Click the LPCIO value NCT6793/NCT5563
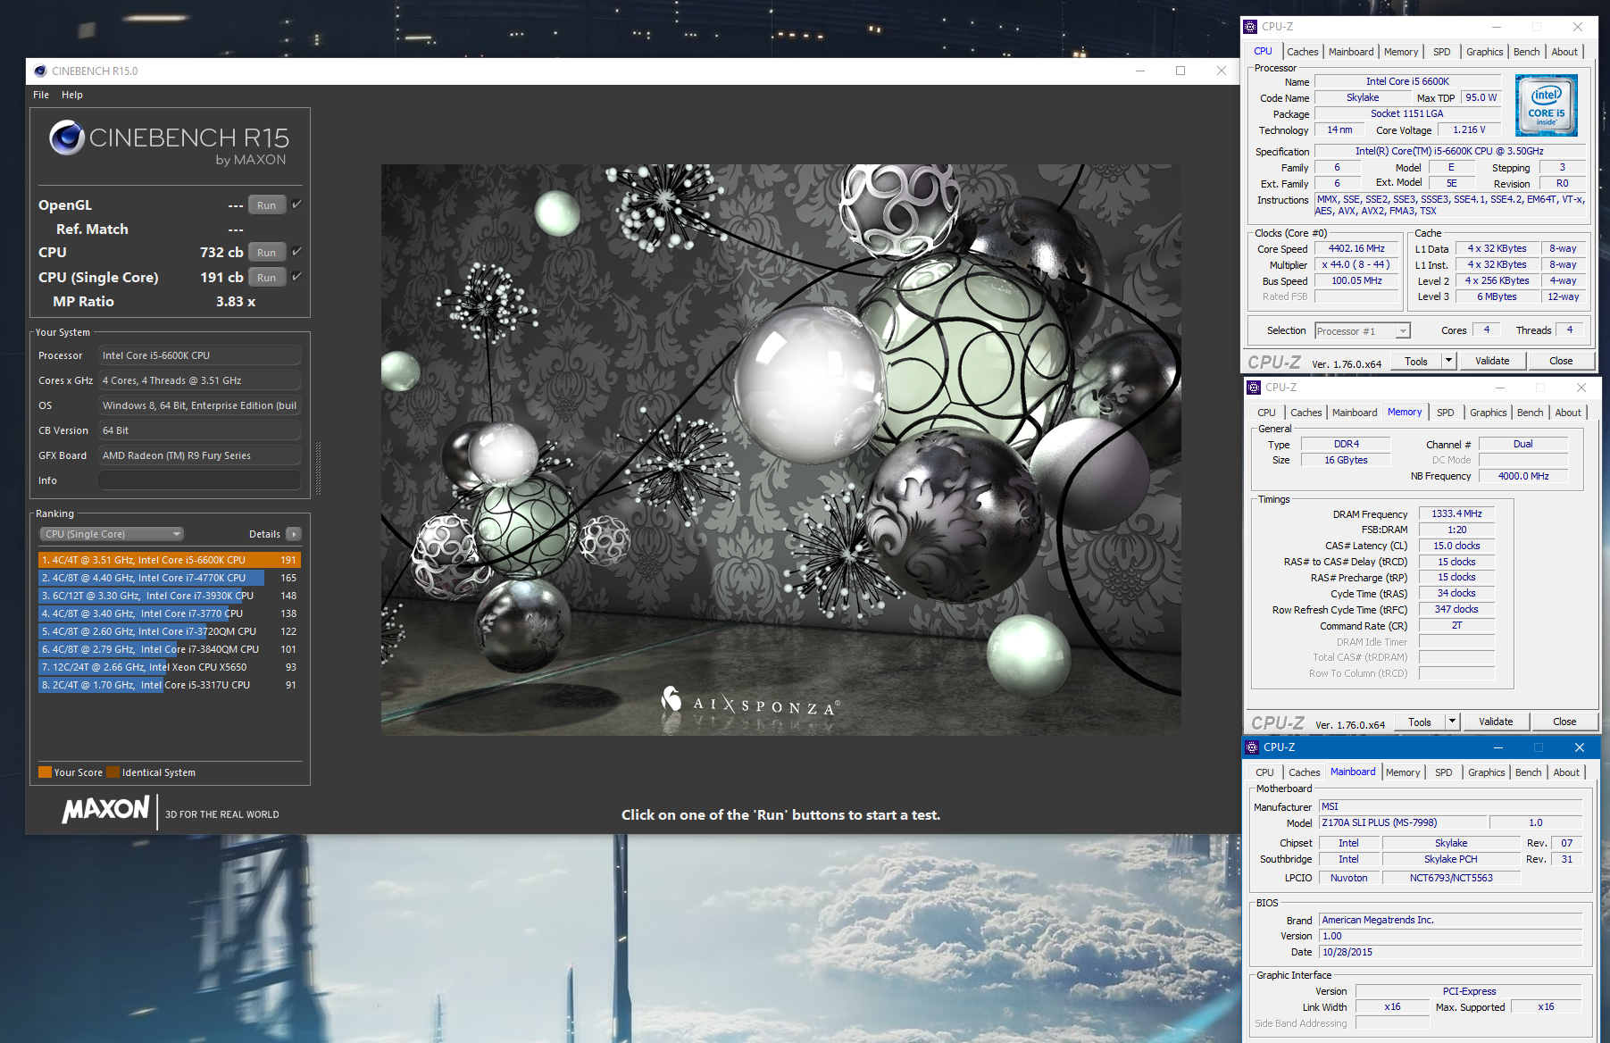 click(x=1451, y=879)
